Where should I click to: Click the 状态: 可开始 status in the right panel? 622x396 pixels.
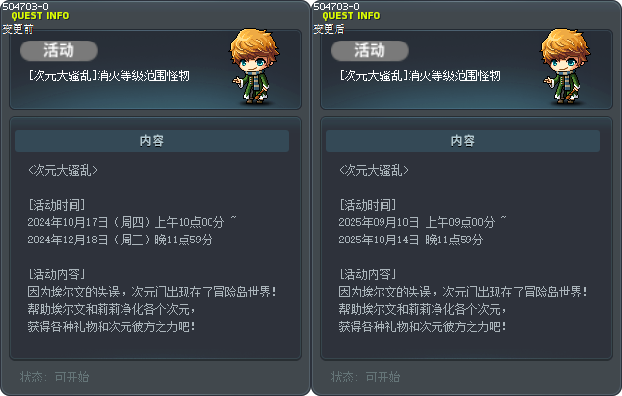[x=366, y=377]
